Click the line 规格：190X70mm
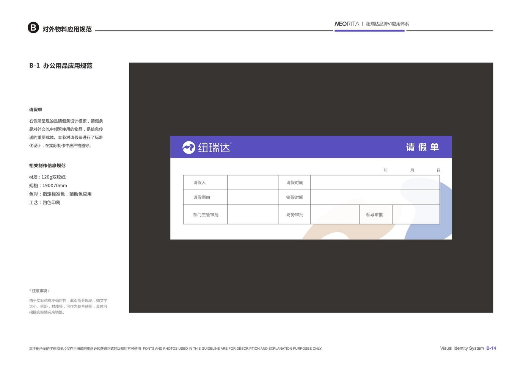 [x=48, y=186]
